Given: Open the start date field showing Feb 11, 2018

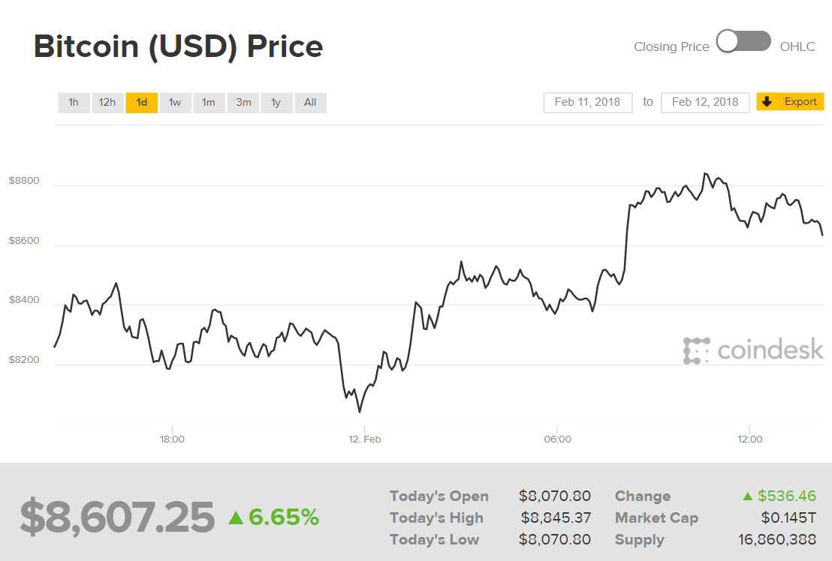Looking at the screenshot, I should (587, 102).
